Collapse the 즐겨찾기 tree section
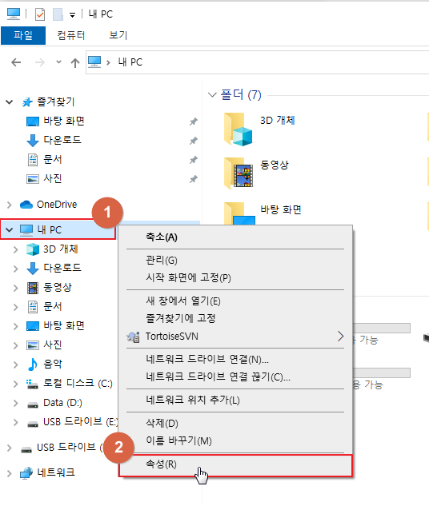This screenshot has width=429, height=506. (10, 102)
